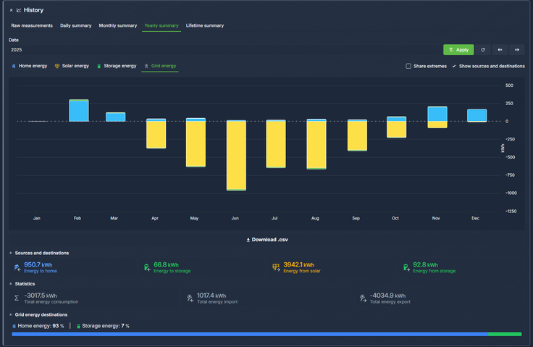Click the Energy from solar panel icon
The width and height of the screenshot is (533, 347).
(x=276, y=267)
